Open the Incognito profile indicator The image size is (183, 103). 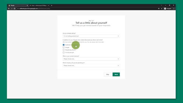pos(168,9)
